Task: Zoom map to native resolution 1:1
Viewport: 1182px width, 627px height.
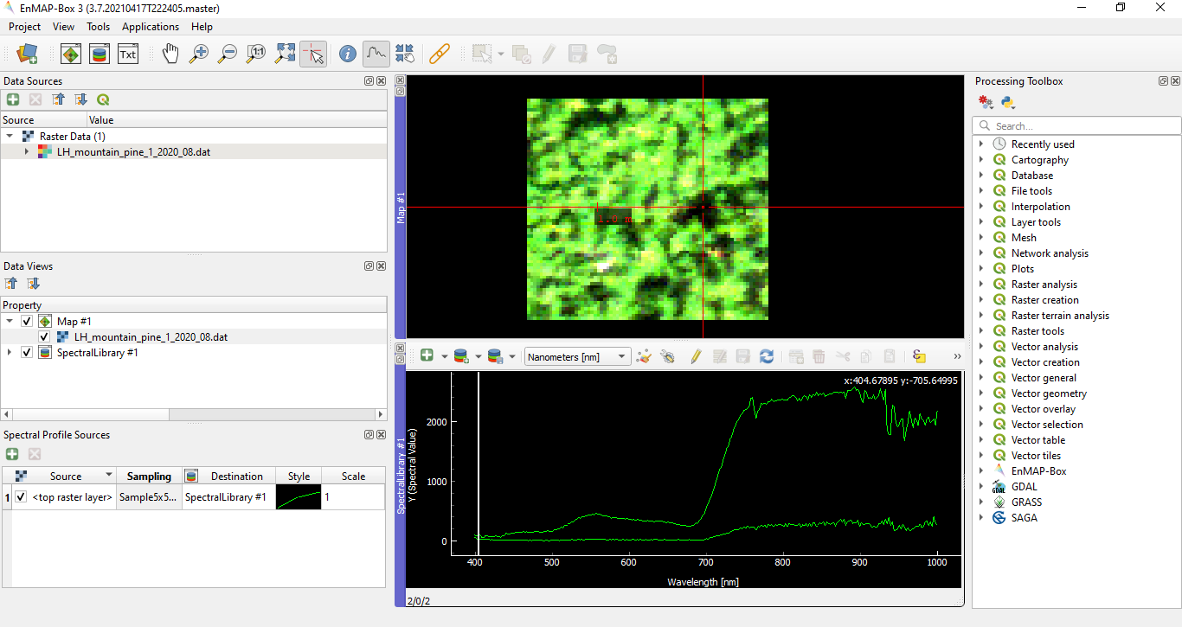Action: [255, 53]
